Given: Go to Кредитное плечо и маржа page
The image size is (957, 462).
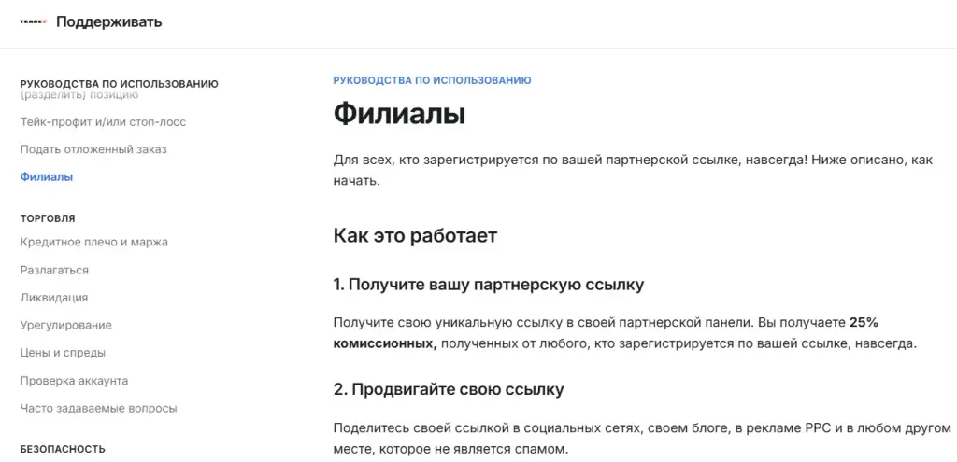Looking at the screenshot, I should pos(94,242).
